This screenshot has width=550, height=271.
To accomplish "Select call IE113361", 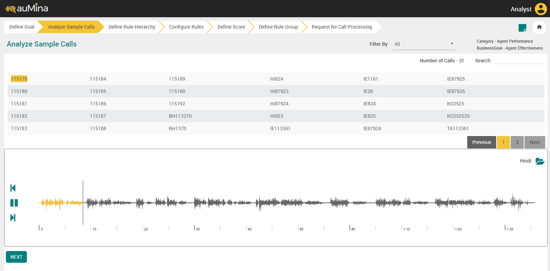I will point(280,128).
